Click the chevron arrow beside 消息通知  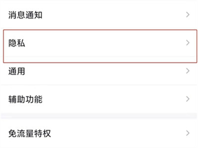click(x=188, y=15)
